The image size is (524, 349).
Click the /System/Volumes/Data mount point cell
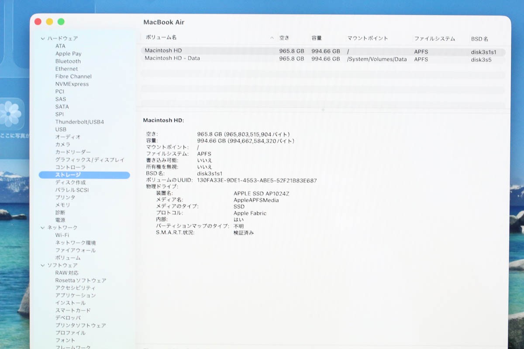[x=377, y=59]
